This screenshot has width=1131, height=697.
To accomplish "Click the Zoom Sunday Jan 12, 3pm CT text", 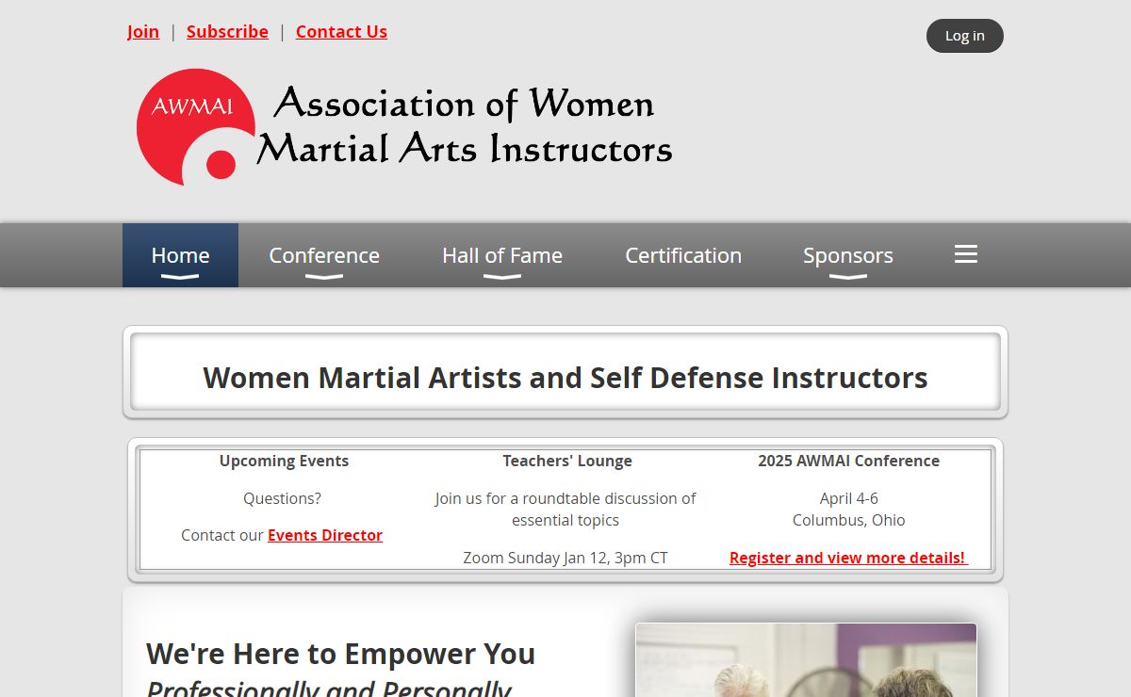I will coord(565,558).
